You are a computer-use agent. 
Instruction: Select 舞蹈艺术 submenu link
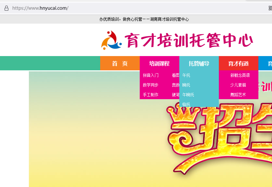click(238, 95)
